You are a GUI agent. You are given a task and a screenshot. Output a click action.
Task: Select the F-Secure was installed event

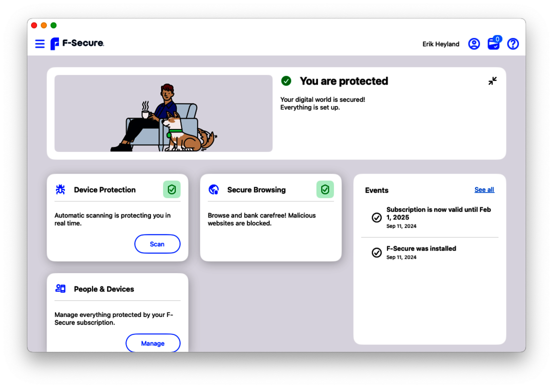(x=421, y=252)
